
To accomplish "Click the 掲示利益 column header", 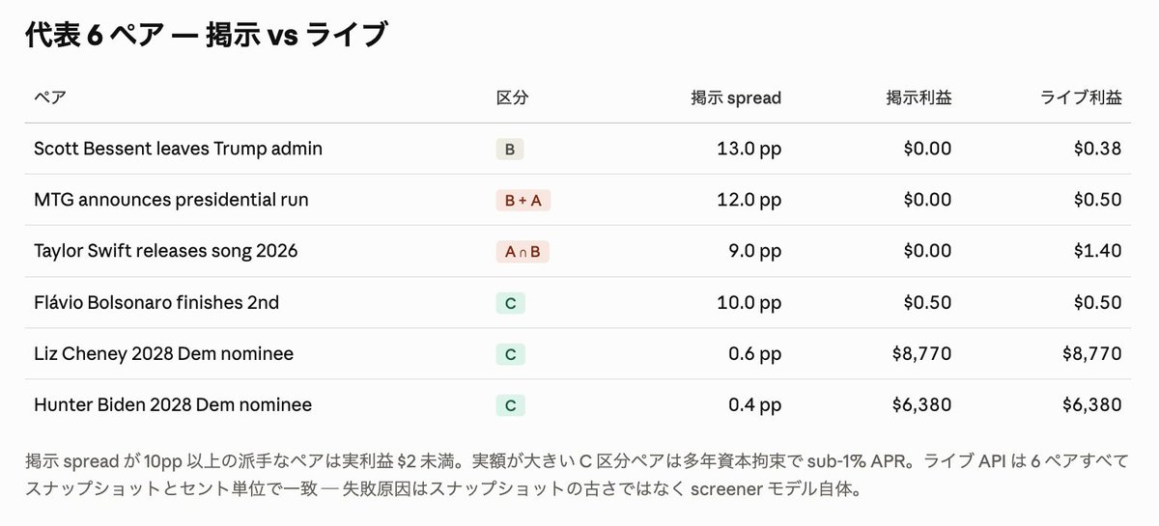I will tap(919, 97).
